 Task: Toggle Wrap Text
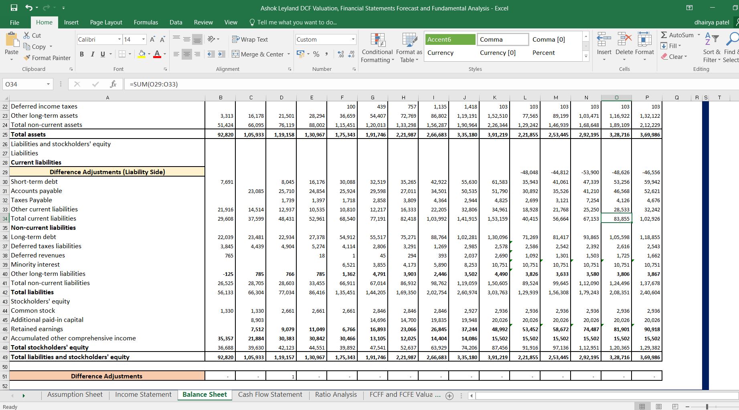250,39
